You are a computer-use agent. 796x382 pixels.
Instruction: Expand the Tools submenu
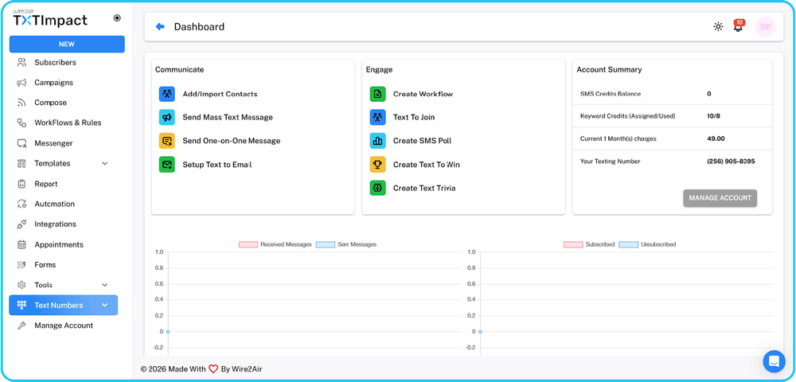click(x=105, y=285)
